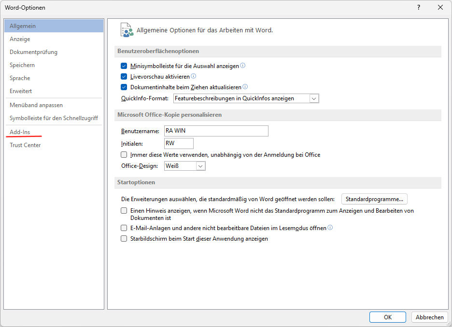This screenshot has width=452, height=327.
Task: Click info icon next to E-Mail-Anlagen option
Action: click(x=330, y=228)
